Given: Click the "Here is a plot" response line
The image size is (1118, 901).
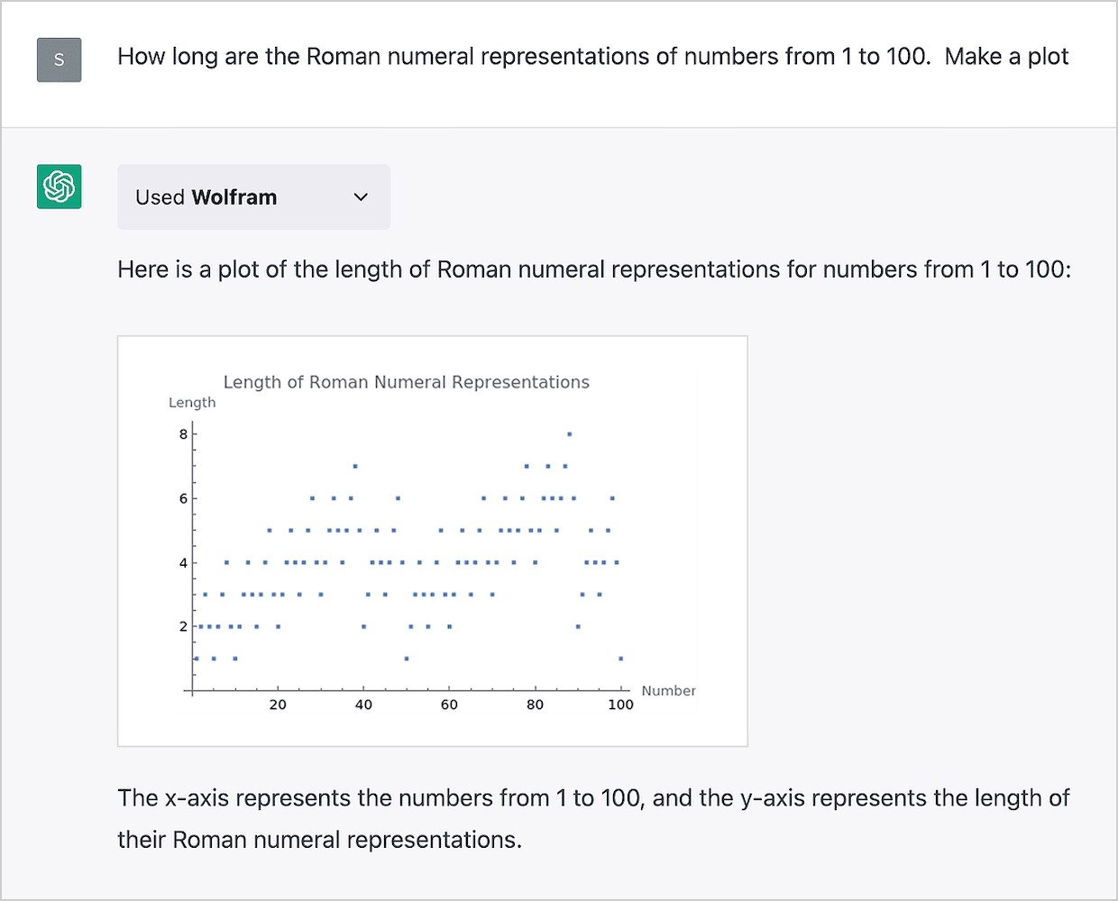Looking at the screenshot, I should pos(593,269).
